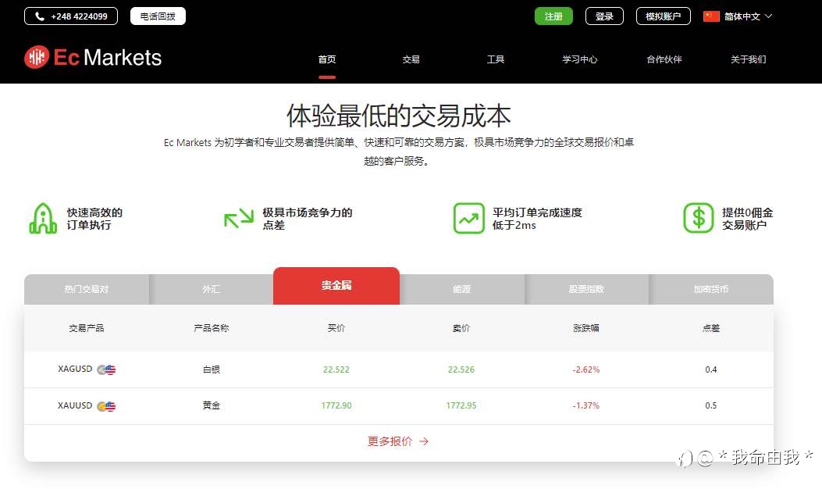This screenshot has height=489, width=822.
Task: Click the green 注册 register button
Action: [x=553, y=16]
